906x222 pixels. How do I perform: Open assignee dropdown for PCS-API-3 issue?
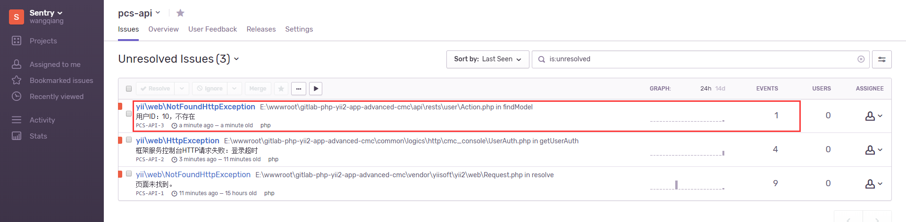pyautogui.click(x=873, y=116)
